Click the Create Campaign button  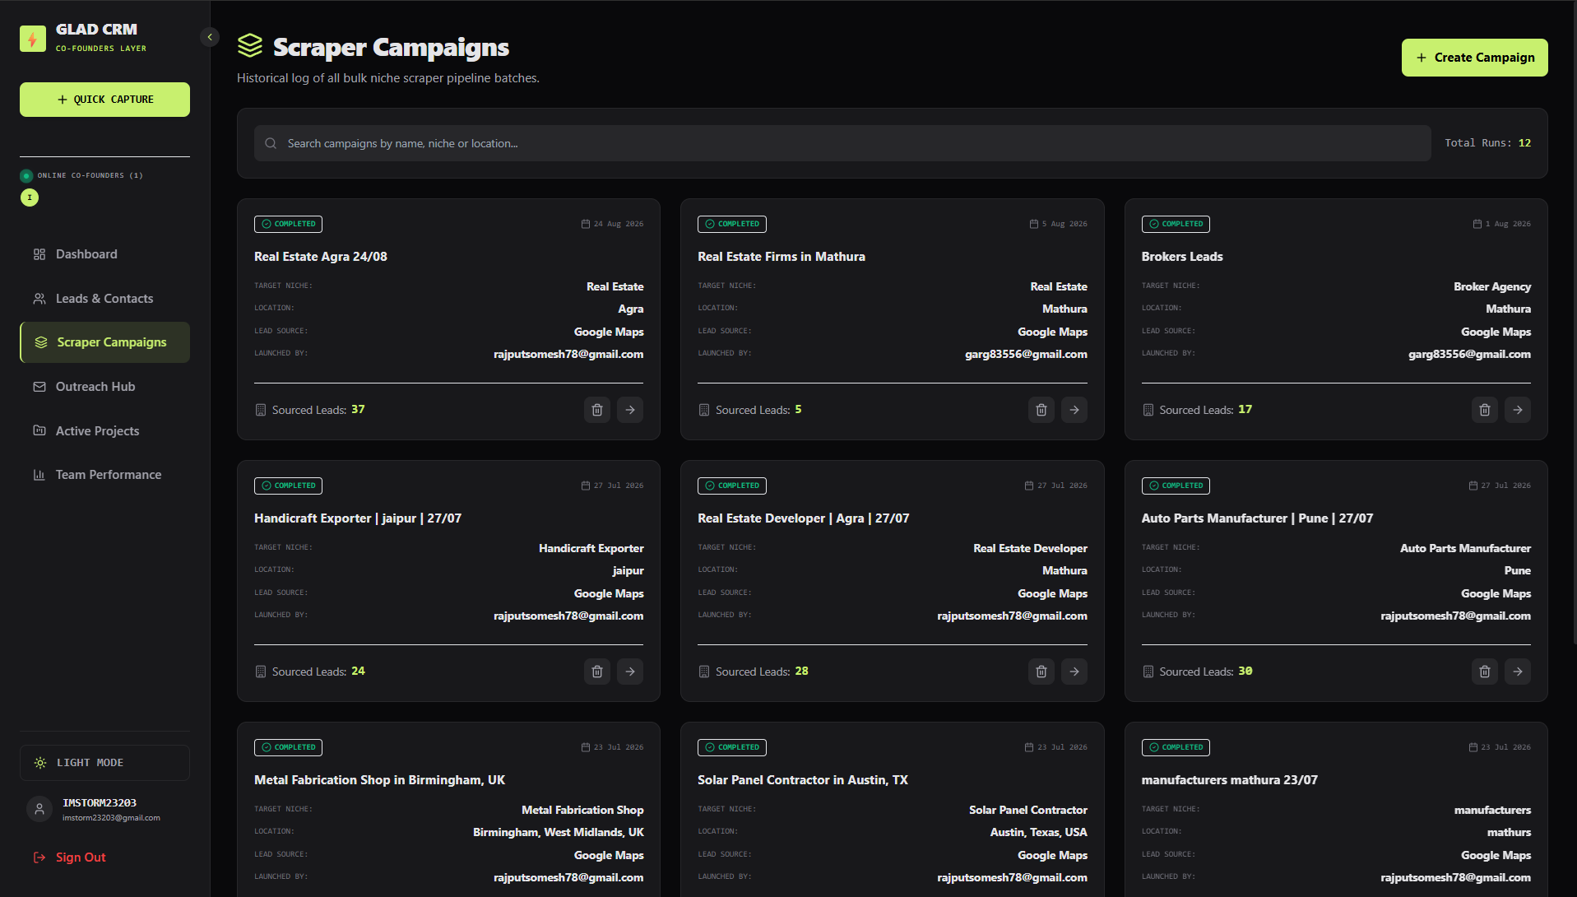click(x=1474, y=58)
